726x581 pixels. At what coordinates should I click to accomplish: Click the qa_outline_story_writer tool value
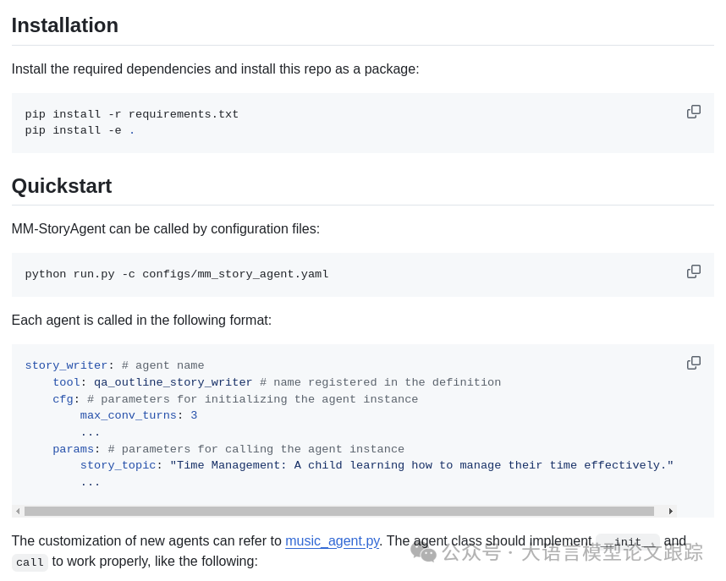pos(173,382)
